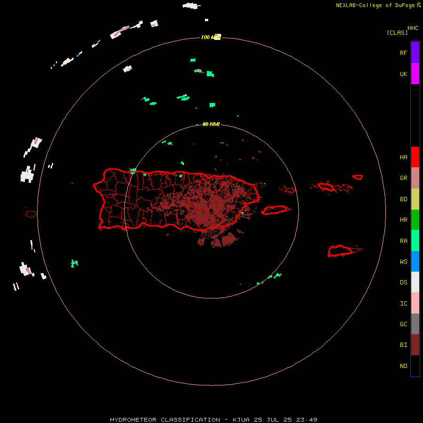Click the BI legend label

pos(403,345)
